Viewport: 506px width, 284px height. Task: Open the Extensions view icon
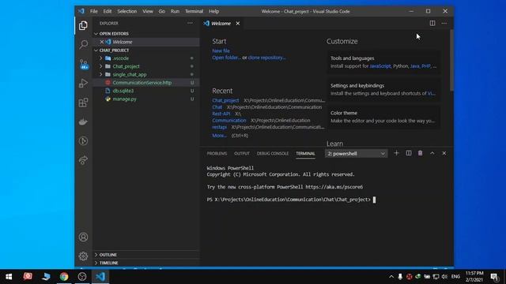pos(83,103)
